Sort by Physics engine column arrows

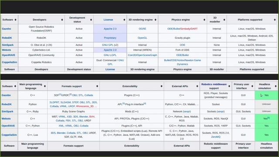(204, 20)
